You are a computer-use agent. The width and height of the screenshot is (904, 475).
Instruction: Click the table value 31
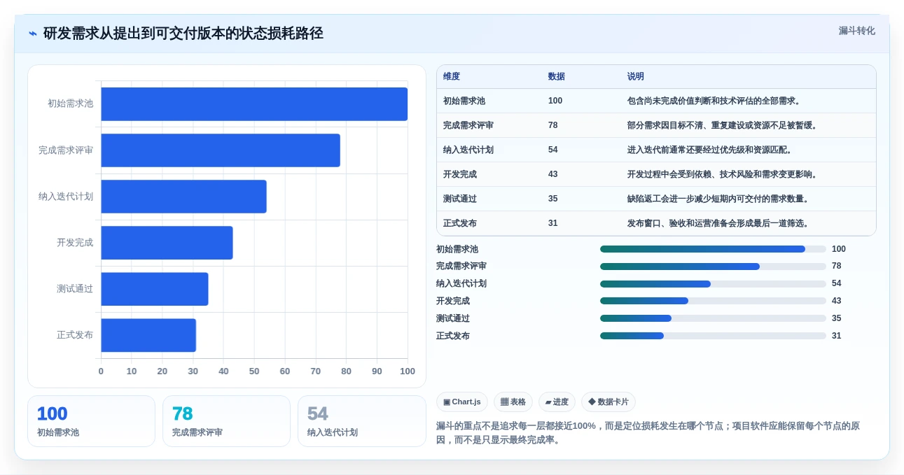click(553, 223)
